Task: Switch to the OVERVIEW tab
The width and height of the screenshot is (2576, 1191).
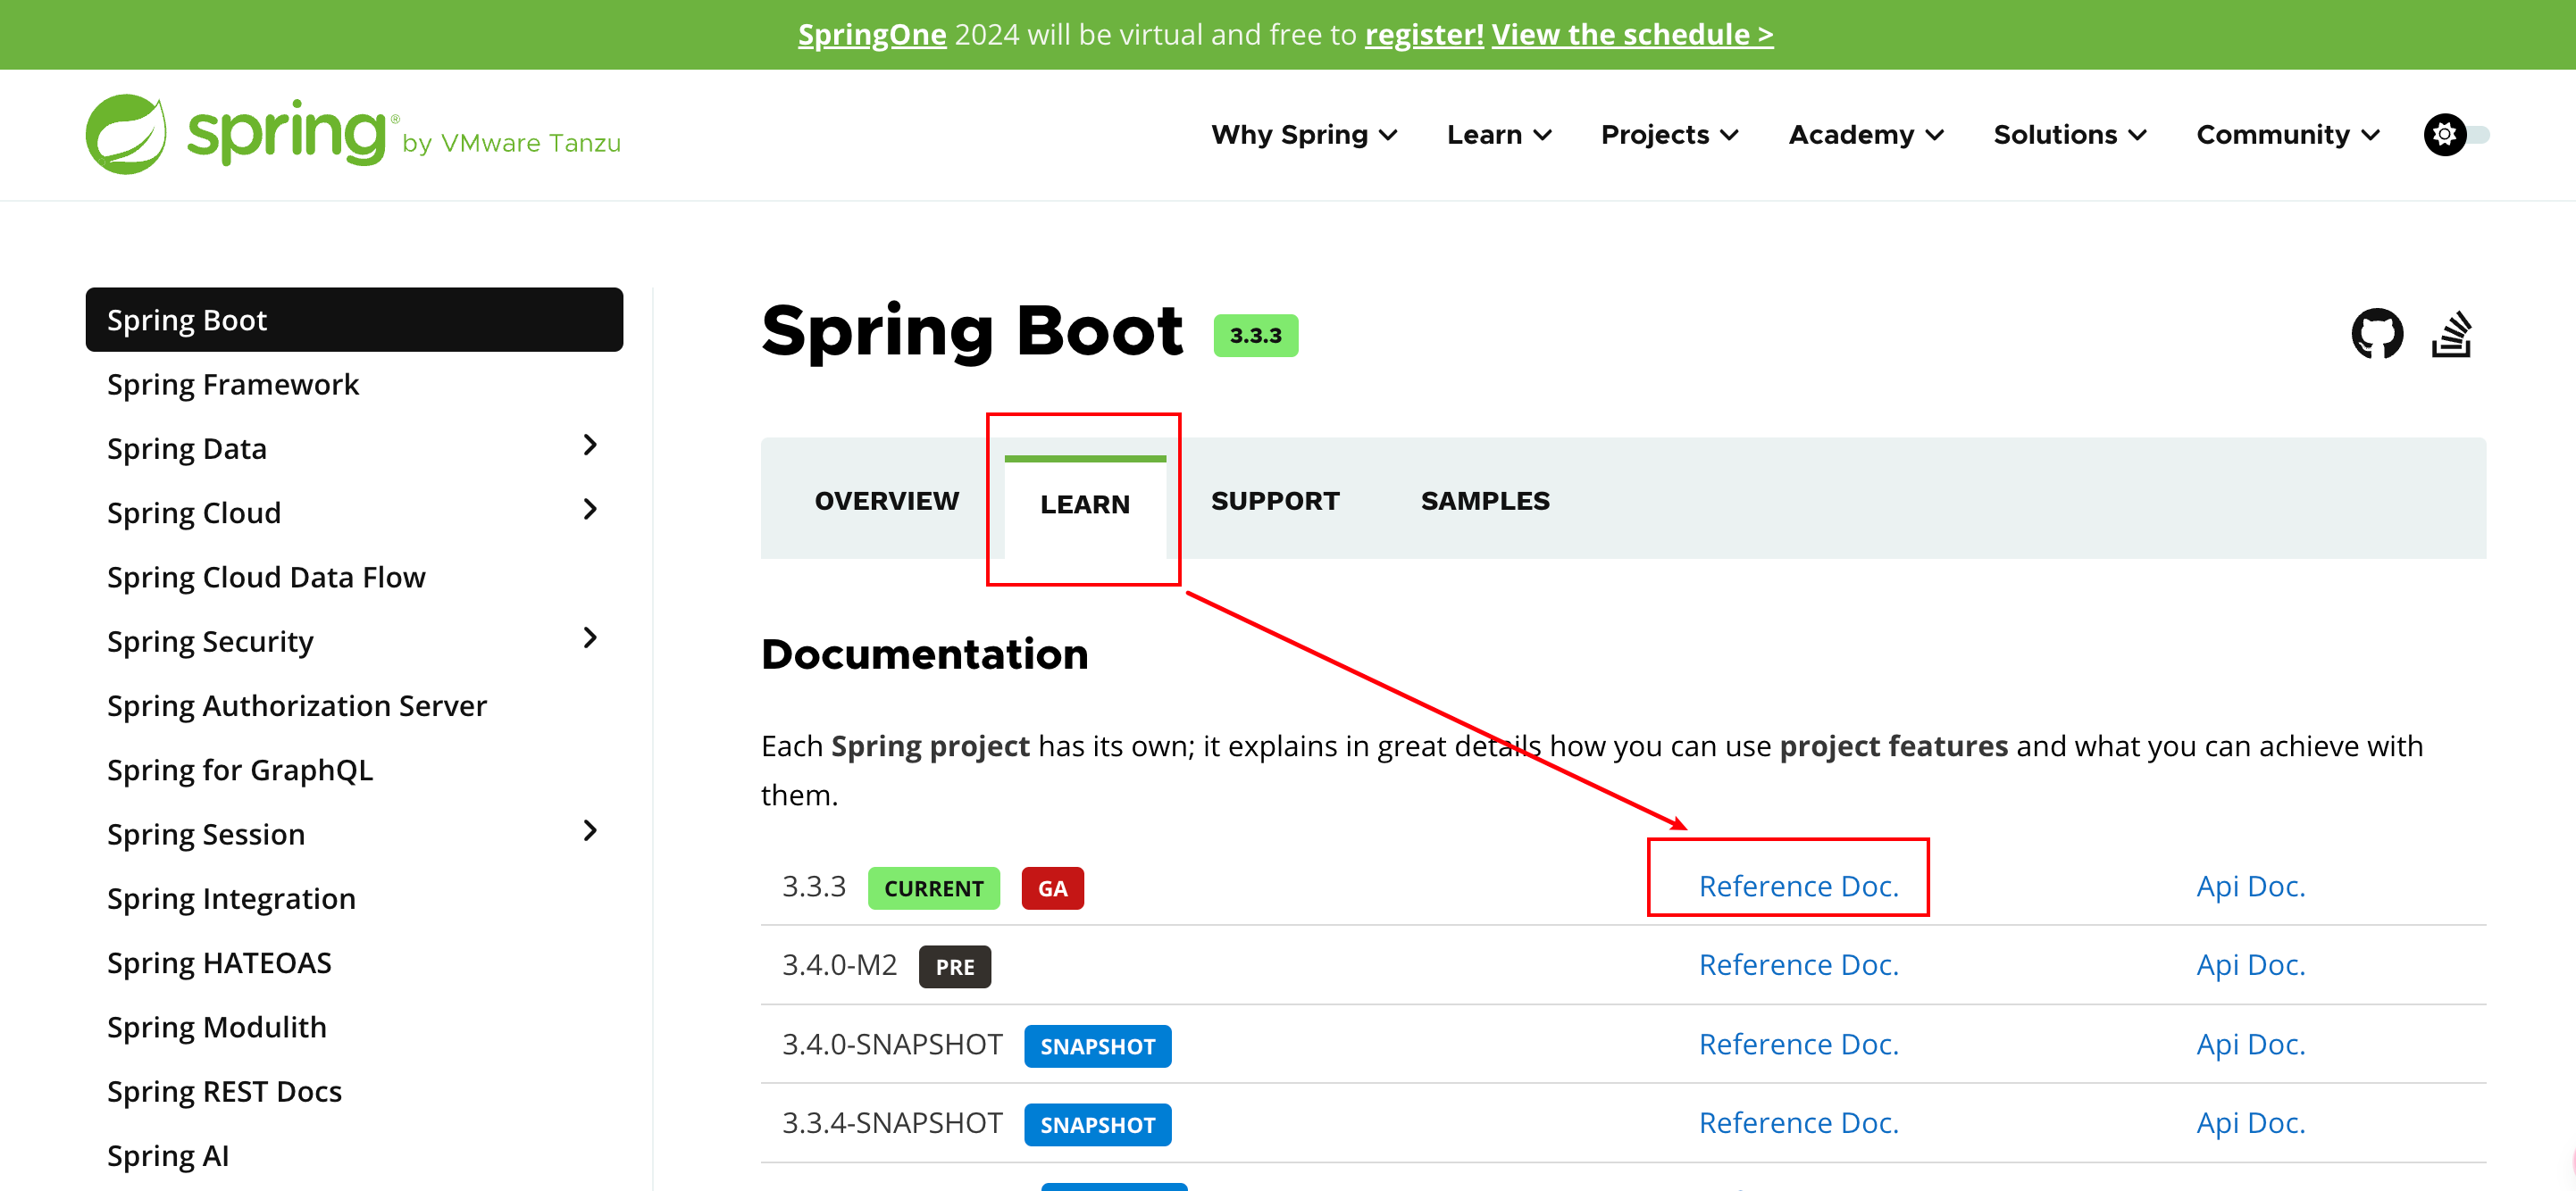Action: point(887,501)
